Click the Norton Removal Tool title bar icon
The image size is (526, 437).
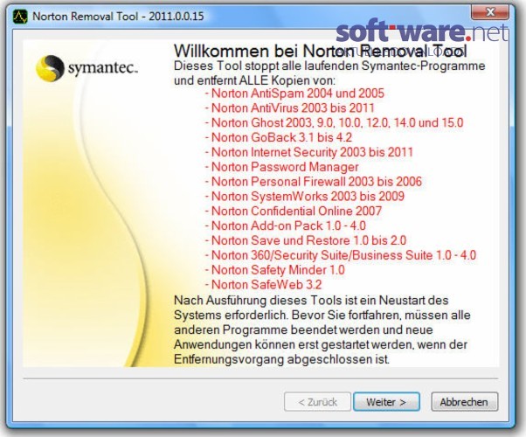[20, 16]
